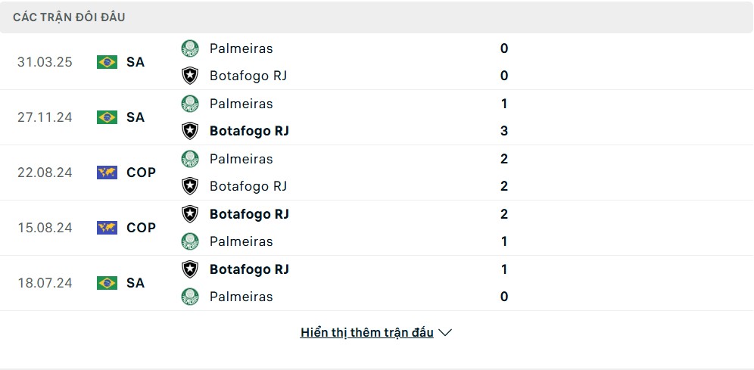Click Palmeiras crest in 31.03.25 match
The image size is (754, 370).
[190, 48]
